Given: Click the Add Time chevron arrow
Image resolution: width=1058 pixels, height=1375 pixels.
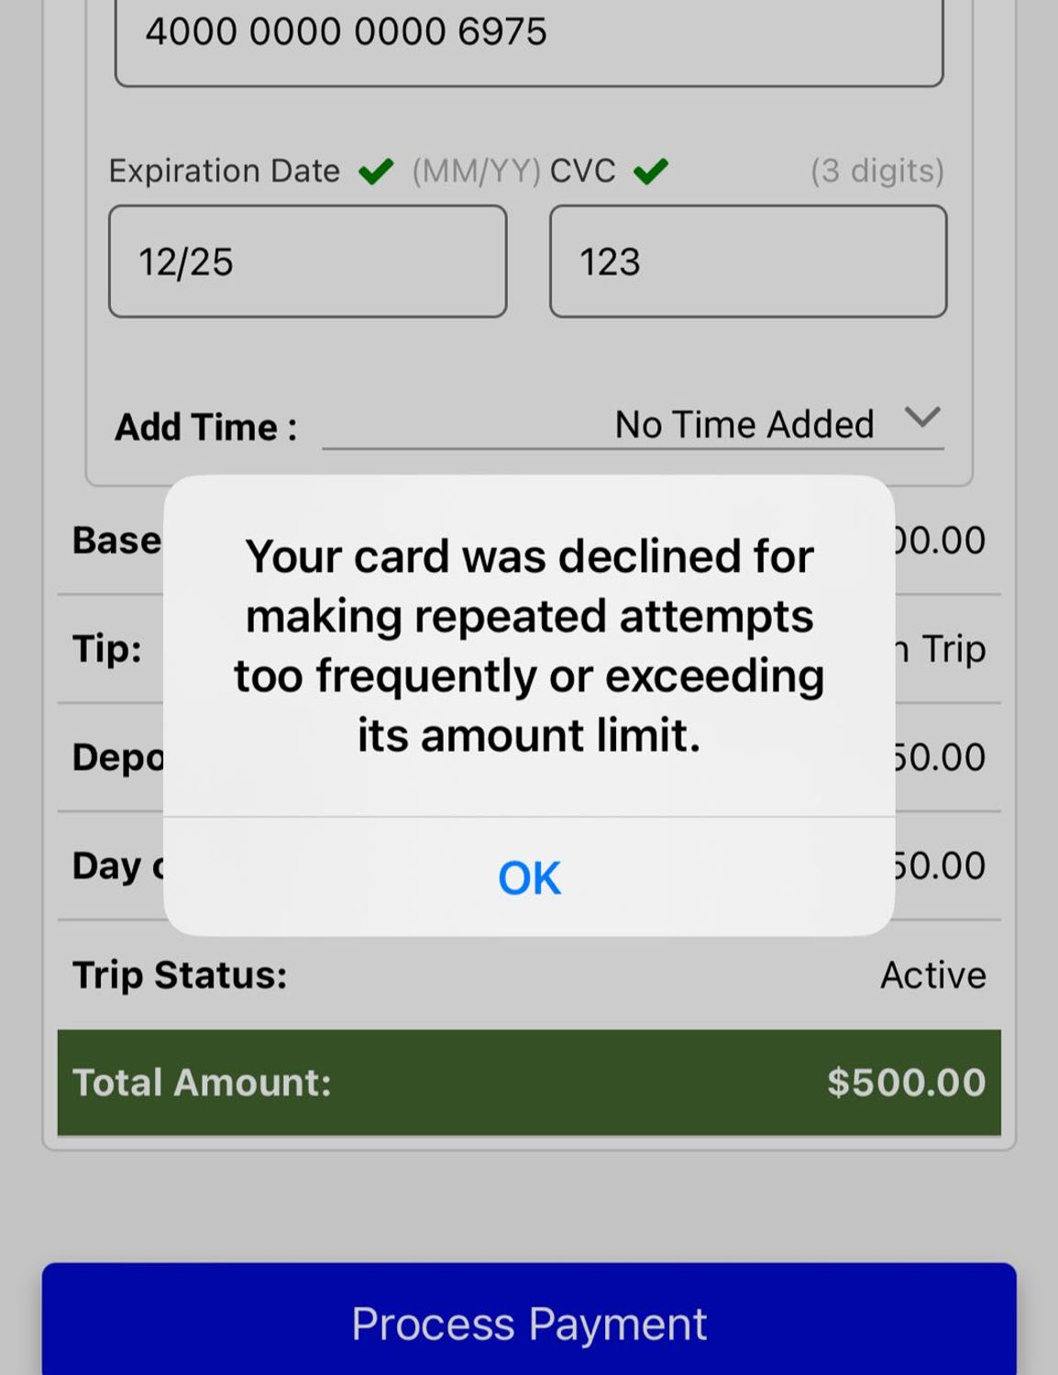Looking at the screenshot, I should tap(921, 418).
